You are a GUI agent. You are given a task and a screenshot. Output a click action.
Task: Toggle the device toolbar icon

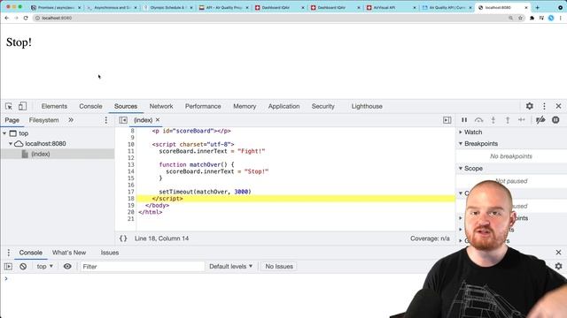[22, 106]
